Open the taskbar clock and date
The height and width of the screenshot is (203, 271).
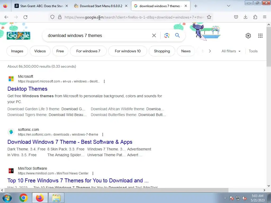tap(258, 198)
